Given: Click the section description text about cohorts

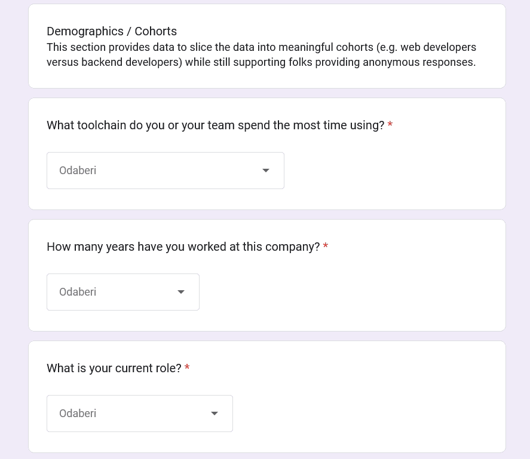Looking at the screenshot, I should click(x=261, y=54).
